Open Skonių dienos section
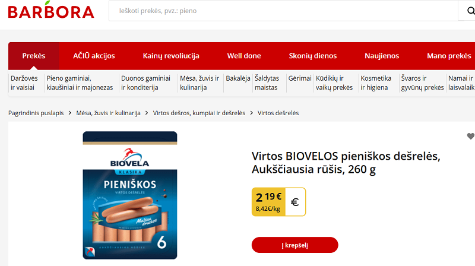 point(313,56)
